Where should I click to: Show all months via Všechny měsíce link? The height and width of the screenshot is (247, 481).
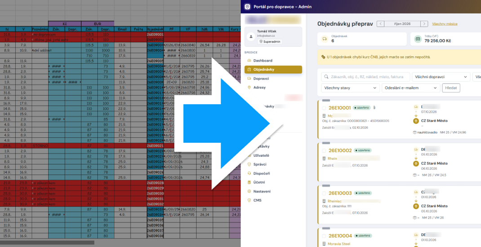click(445, 24)
